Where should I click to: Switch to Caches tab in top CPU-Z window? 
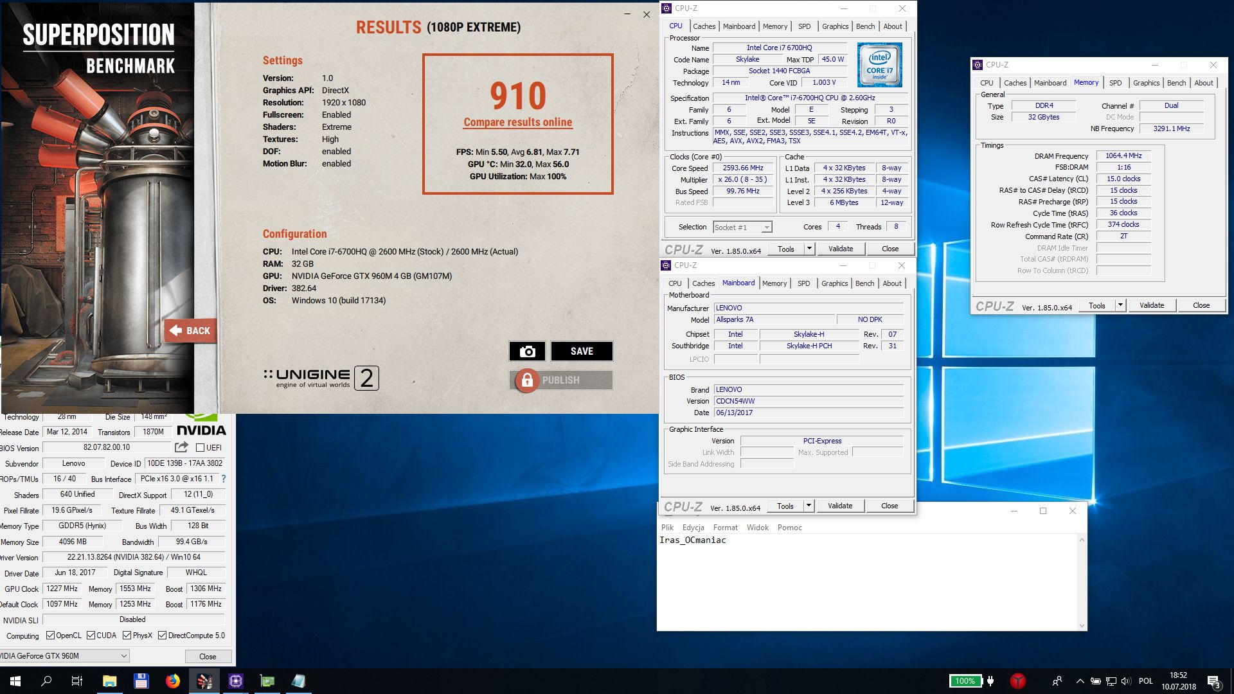tap(704, 26)
